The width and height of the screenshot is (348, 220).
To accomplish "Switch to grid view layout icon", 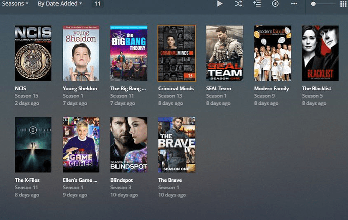I will click(343, 4).
